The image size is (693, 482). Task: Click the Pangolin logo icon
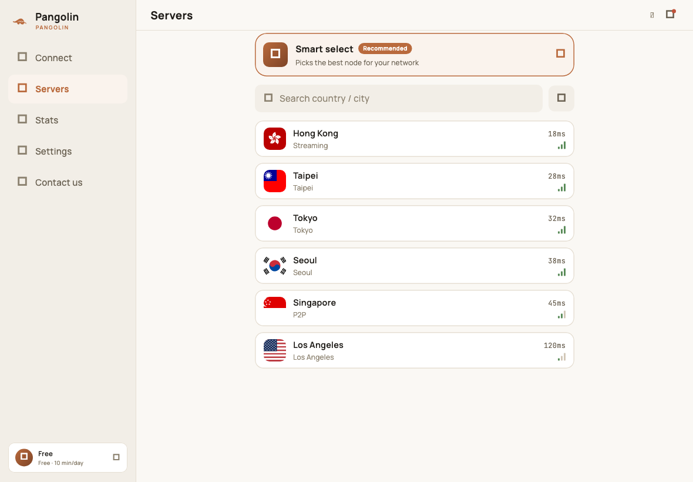tap(19, 21)
